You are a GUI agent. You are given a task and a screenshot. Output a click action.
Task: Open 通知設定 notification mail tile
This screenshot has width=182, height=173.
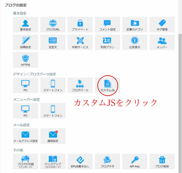pyautogui.click(x=53, y=136)
